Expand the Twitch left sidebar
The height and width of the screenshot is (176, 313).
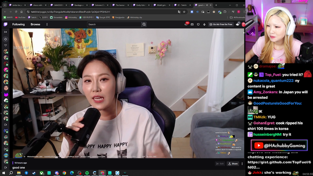coord(5,32)
